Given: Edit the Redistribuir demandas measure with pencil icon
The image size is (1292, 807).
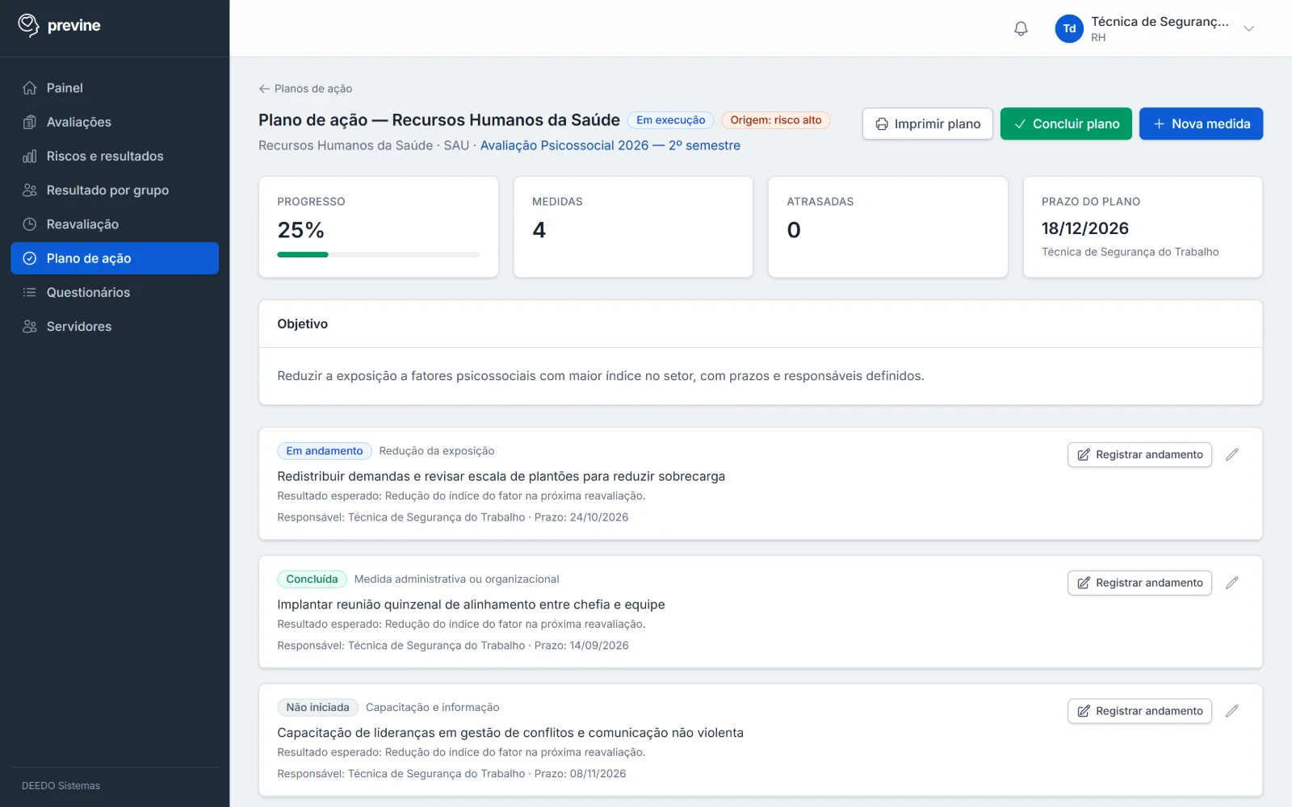Looking at the screenshot, I should (x=1231, y=454).
